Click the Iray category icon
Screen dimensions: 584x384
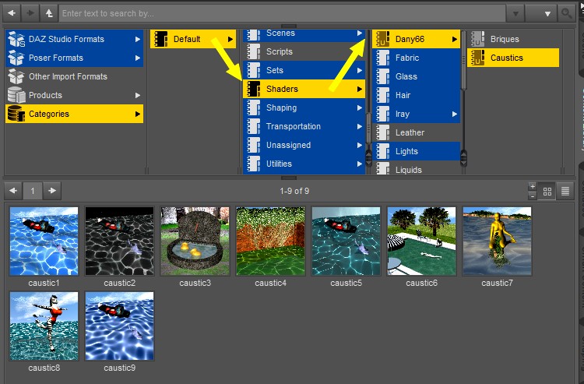382,114
